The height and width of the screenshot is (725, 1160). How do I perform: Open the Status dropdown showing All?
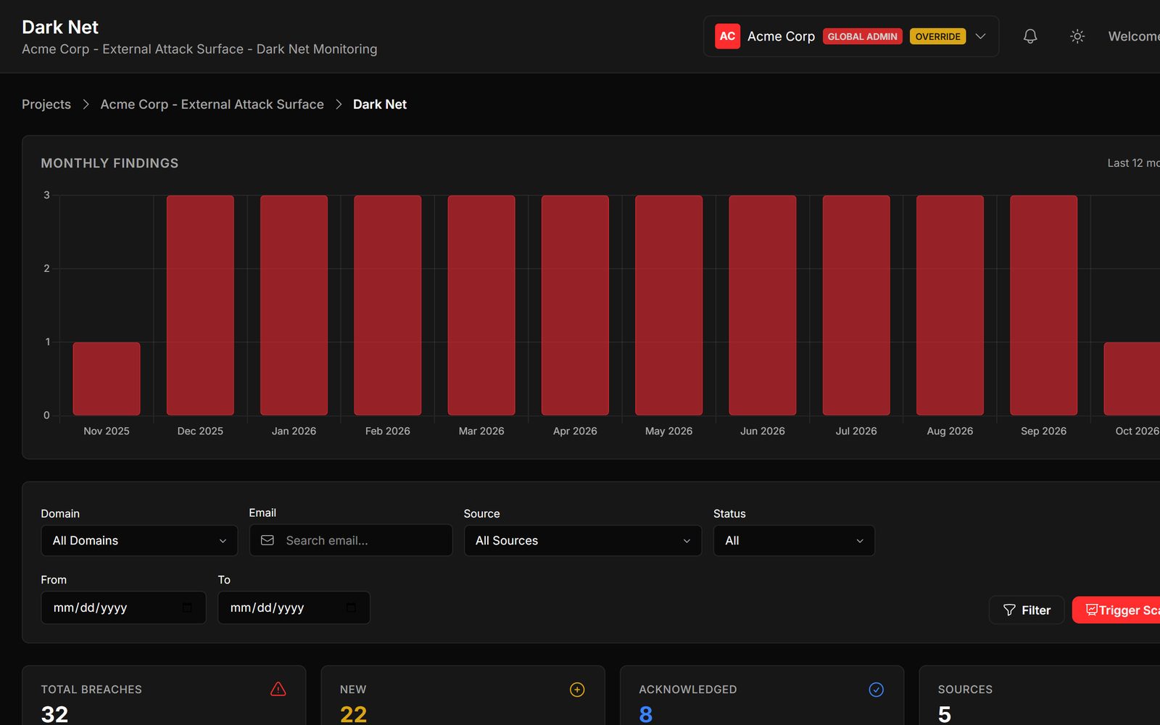click(794, 541)
